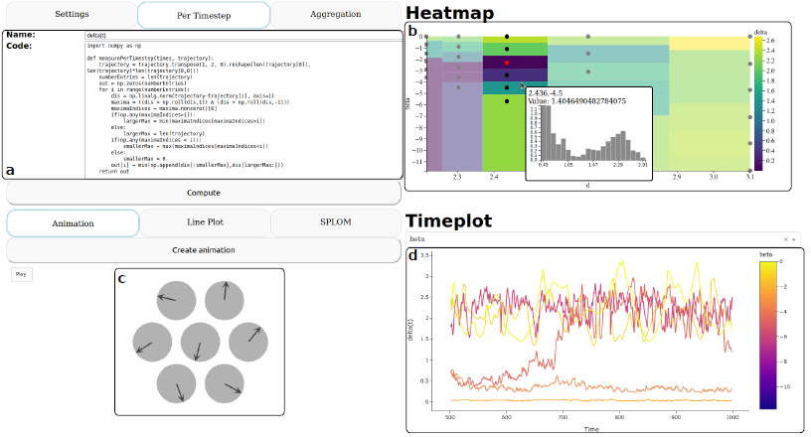Click the lowest black dot in heatmap
Viewport: 811px width, 437px height.
point(507,100)
